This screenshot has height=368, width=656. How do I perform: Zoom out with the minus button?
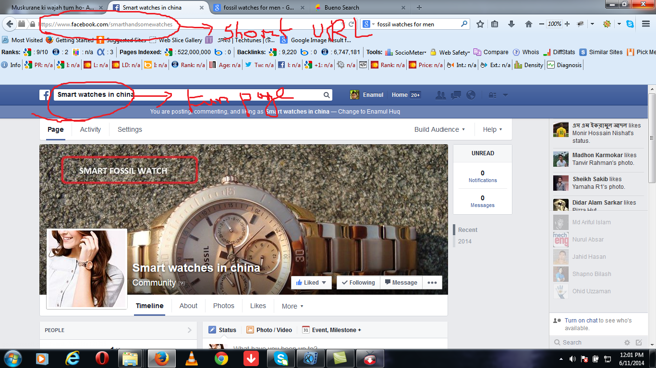click(542, 24)
